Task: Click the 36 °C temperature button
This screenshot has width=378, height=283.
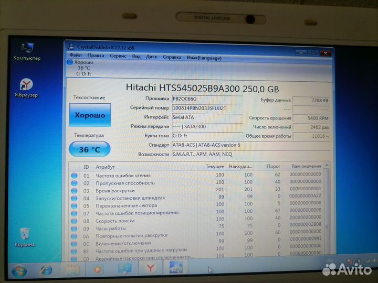Action: click(90, 149)
